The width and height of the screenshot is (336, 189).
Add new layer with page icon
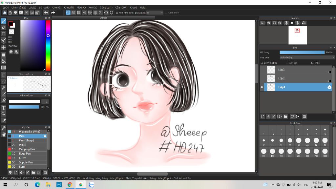(263, 116)
